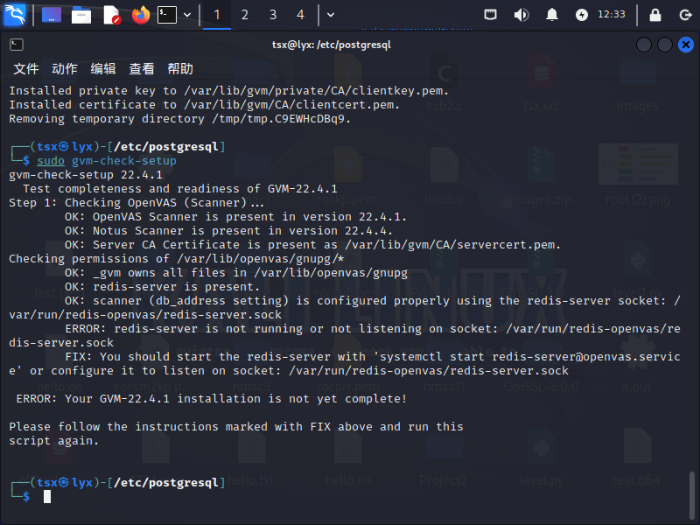Click 'OK: OpenVAS Scanner is present' line

(235, 217)
